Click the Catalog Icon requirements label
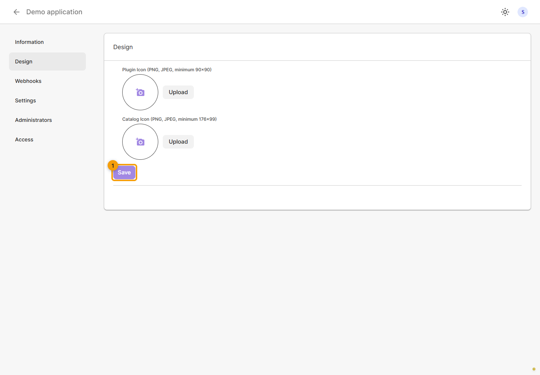The width and height of the screenshot is (540, 375). pyautogui.click(x=169, y=119)
